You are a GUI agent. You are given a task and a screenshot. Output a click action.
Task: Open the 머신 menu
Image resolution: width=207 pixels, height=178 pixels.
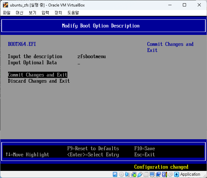19,13
